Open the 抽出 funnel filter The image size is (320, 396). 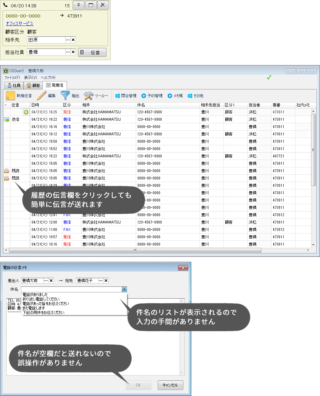[65, 95]
